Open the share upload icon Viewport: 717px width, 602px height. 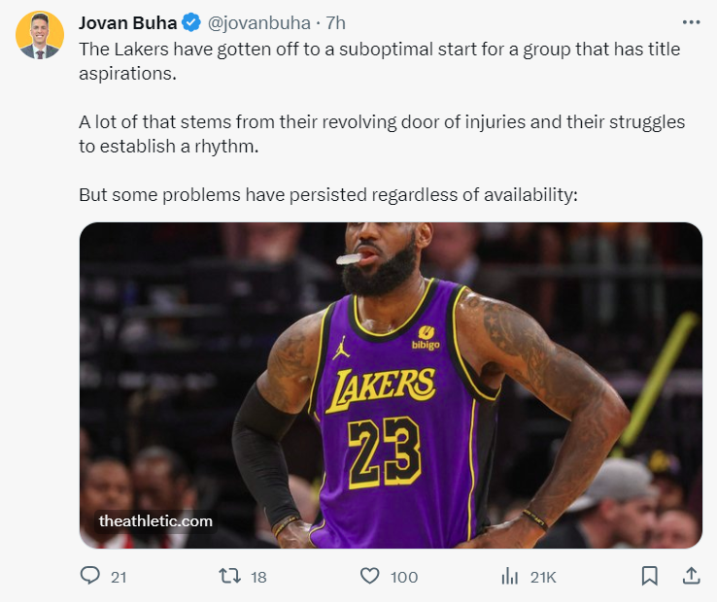[x=692, y=576]
